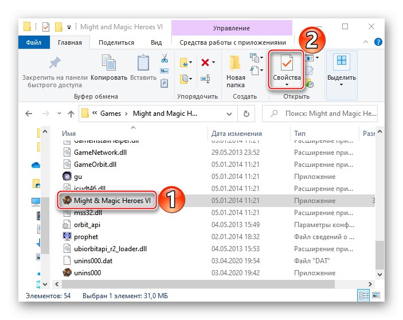Collapse the ribbon with the chevron
This screenshot has width=403, height=320.
tap(366, 42)
